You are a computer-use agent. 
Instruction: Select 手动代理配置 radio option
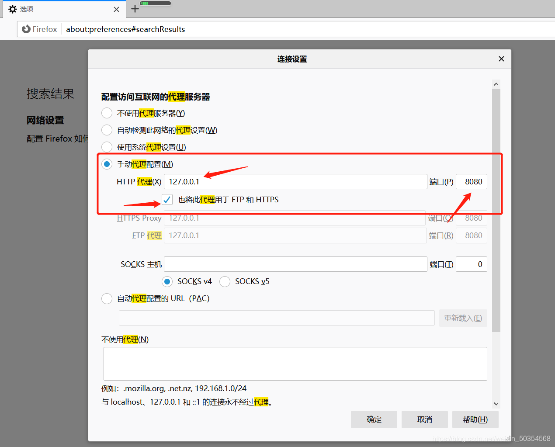(107, 164)
